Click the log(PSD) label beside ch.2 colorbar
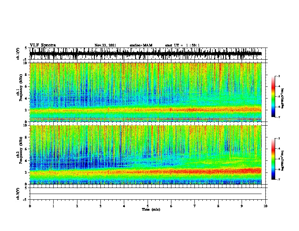The height and width of the screenshot is (231, 299). [283, 160]
